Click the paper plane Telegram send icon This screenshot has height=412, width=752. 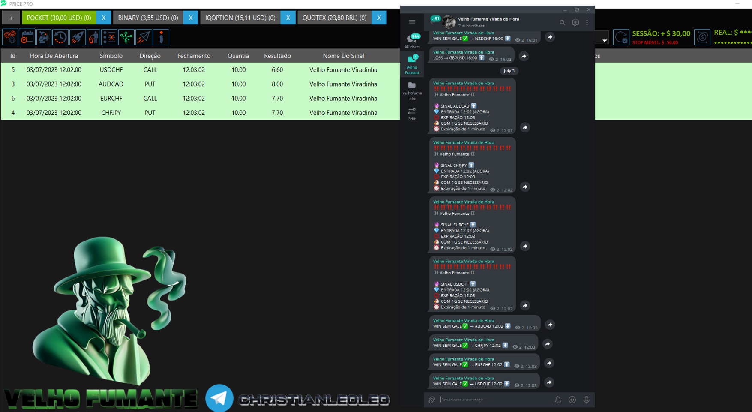[x=144, y=37]
